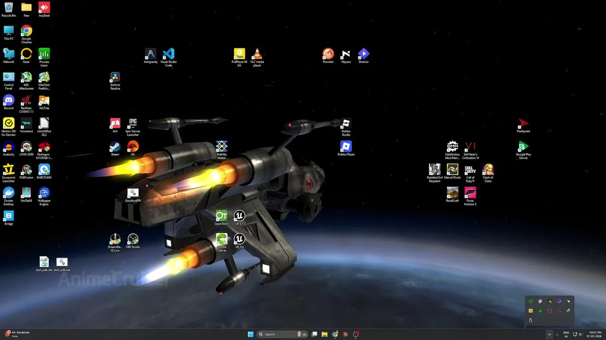Select Satisfactory Mod Manager icon

click(x=453, y=150)
